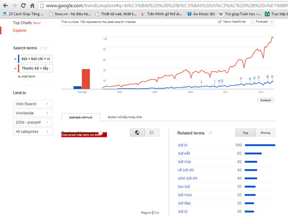Click news headline marker D on the chart
Image resolution: width=288 pixels, height=216 pixels.
(254, 78)
